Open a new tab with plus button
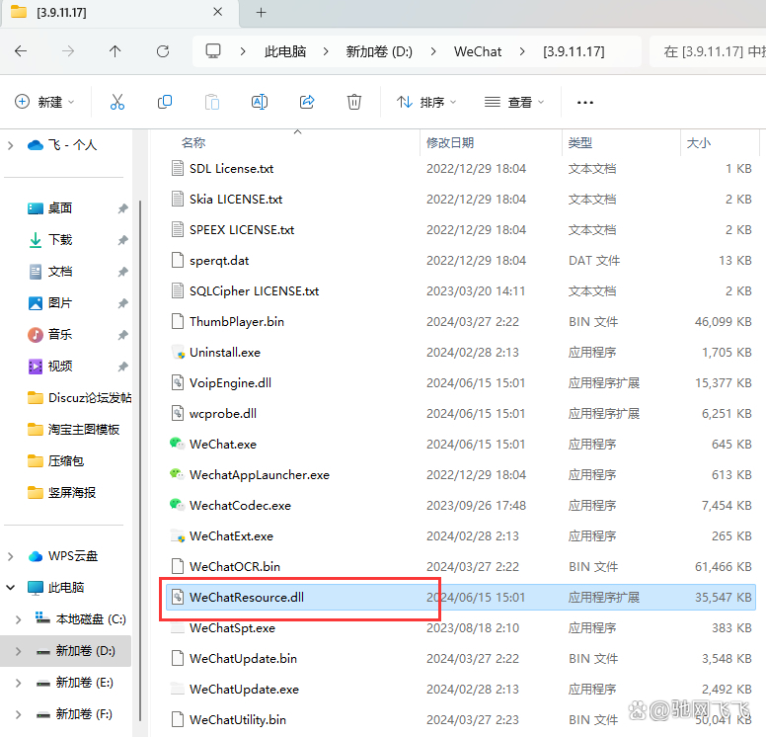Image resolution: width=766 pixels, height=737 pixels. click(x=262, y=12)
